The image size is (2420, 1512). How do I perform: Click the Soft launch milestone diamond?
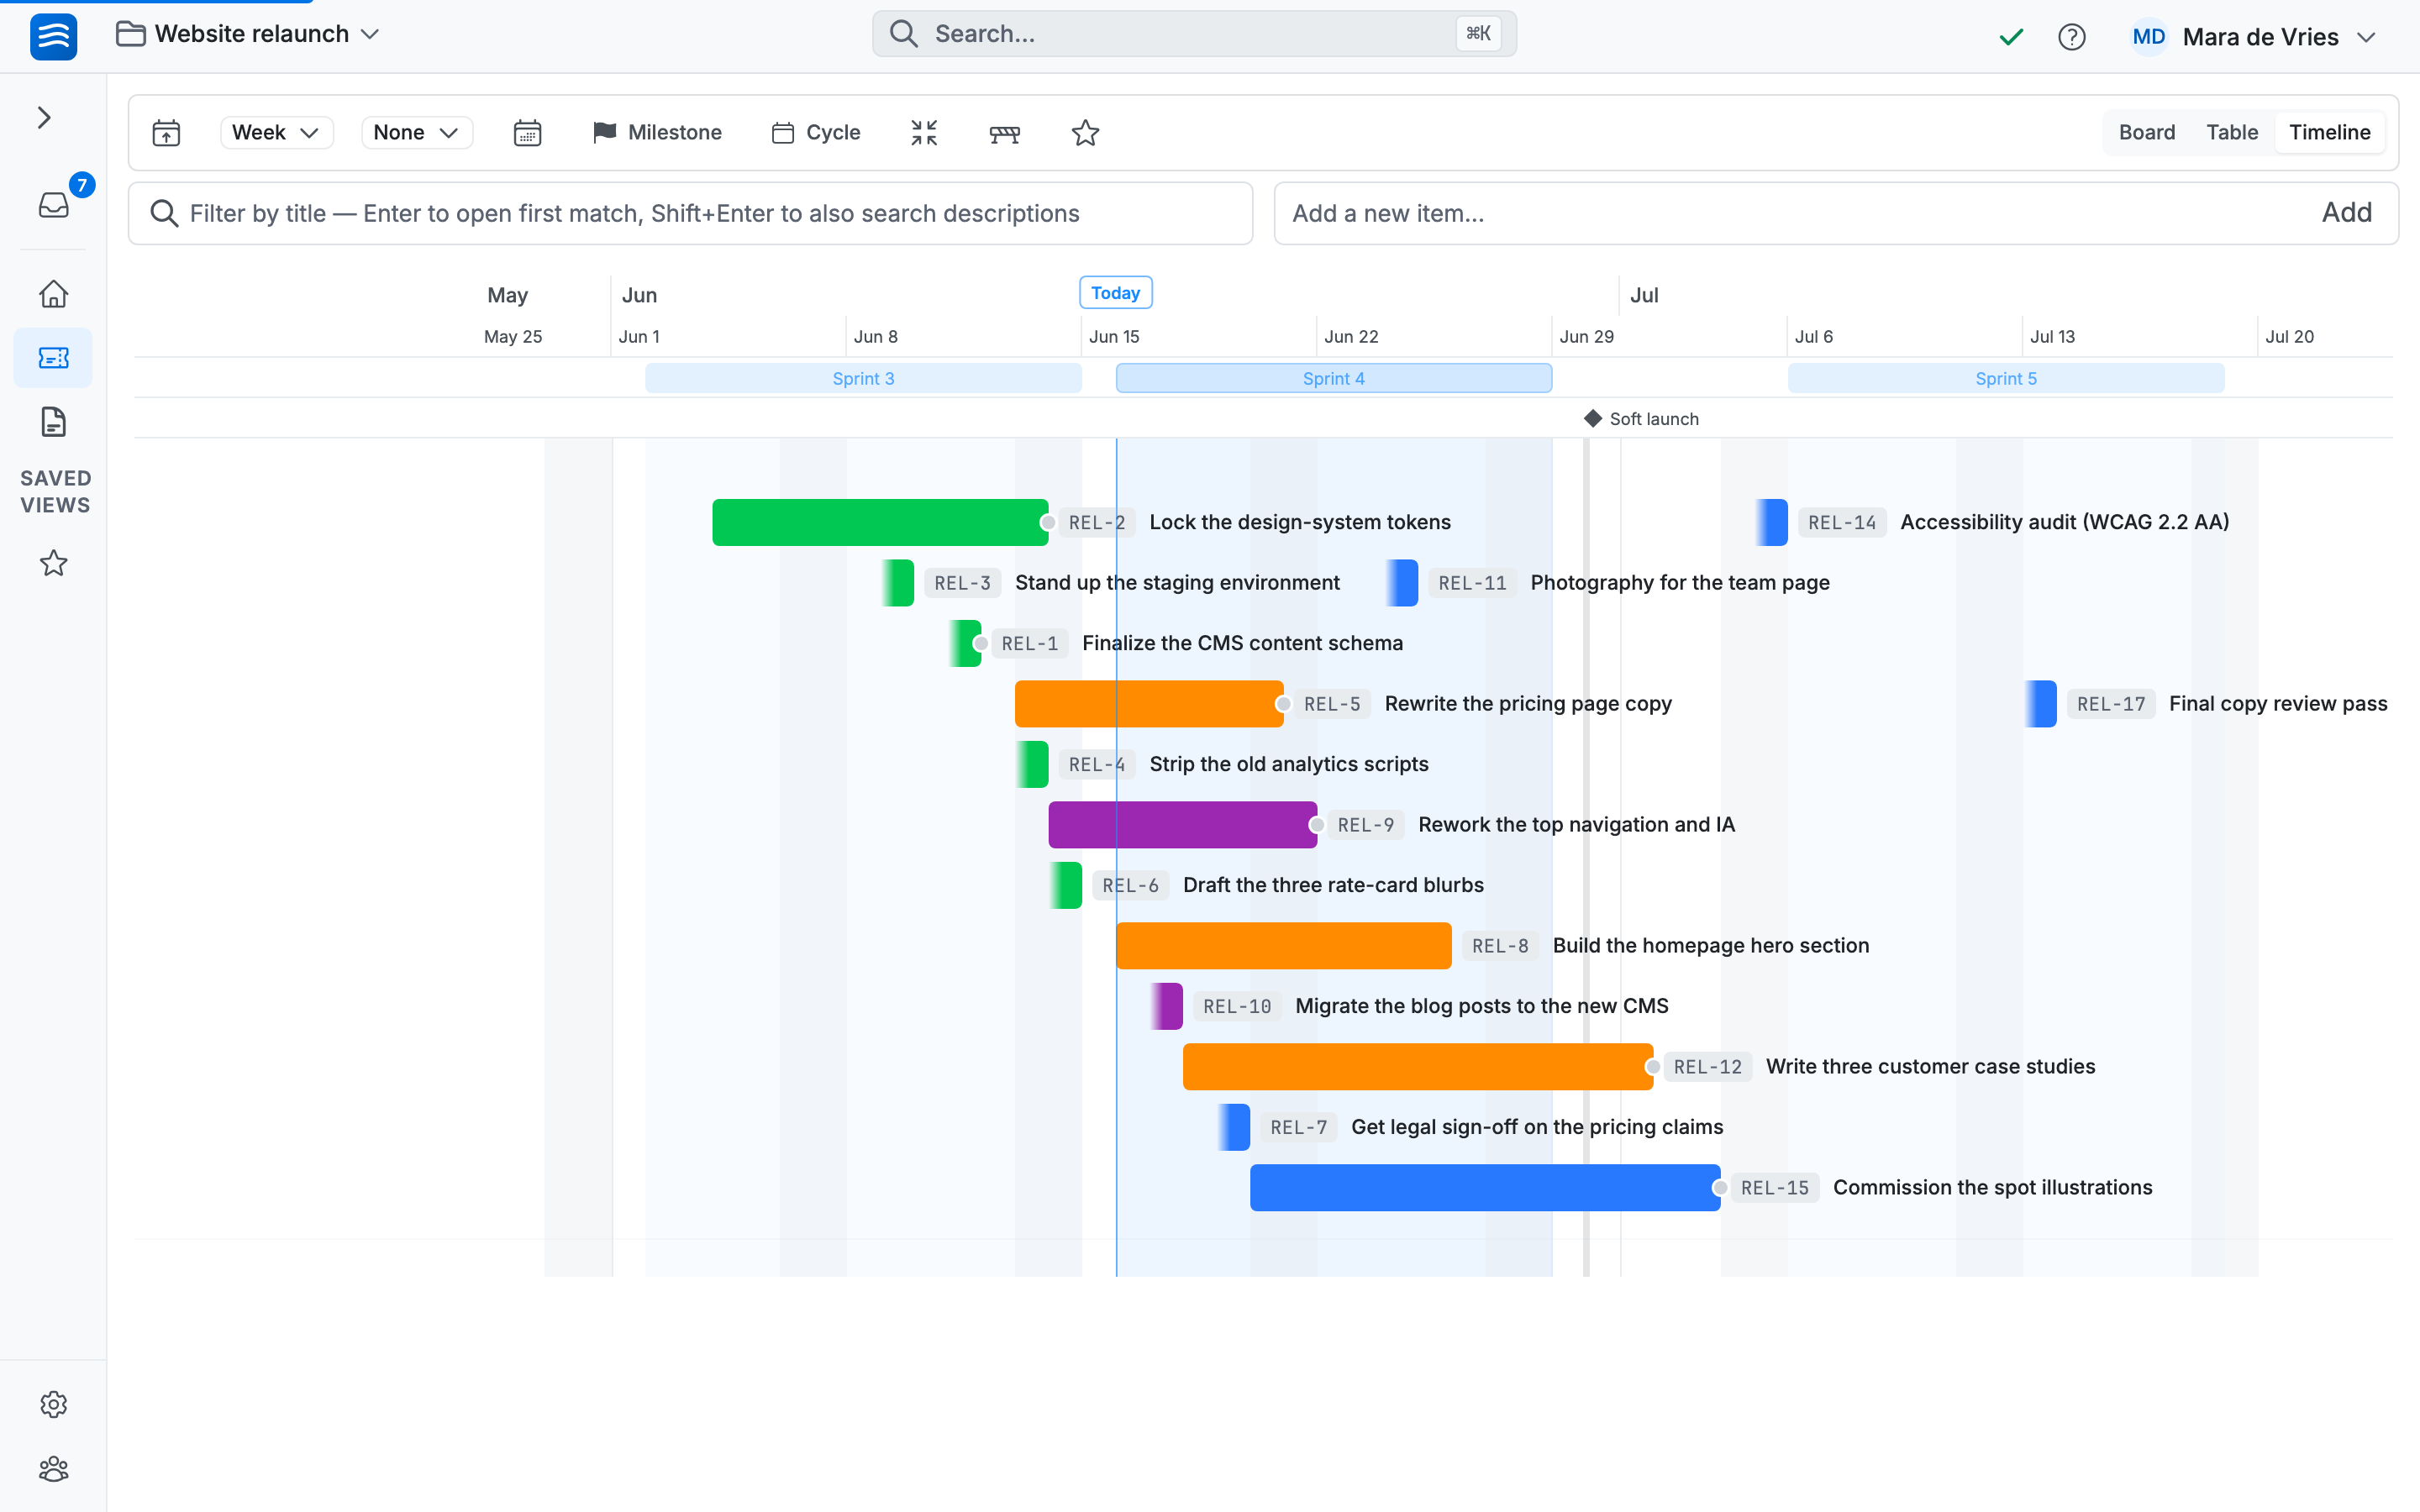click(1593, 418)
